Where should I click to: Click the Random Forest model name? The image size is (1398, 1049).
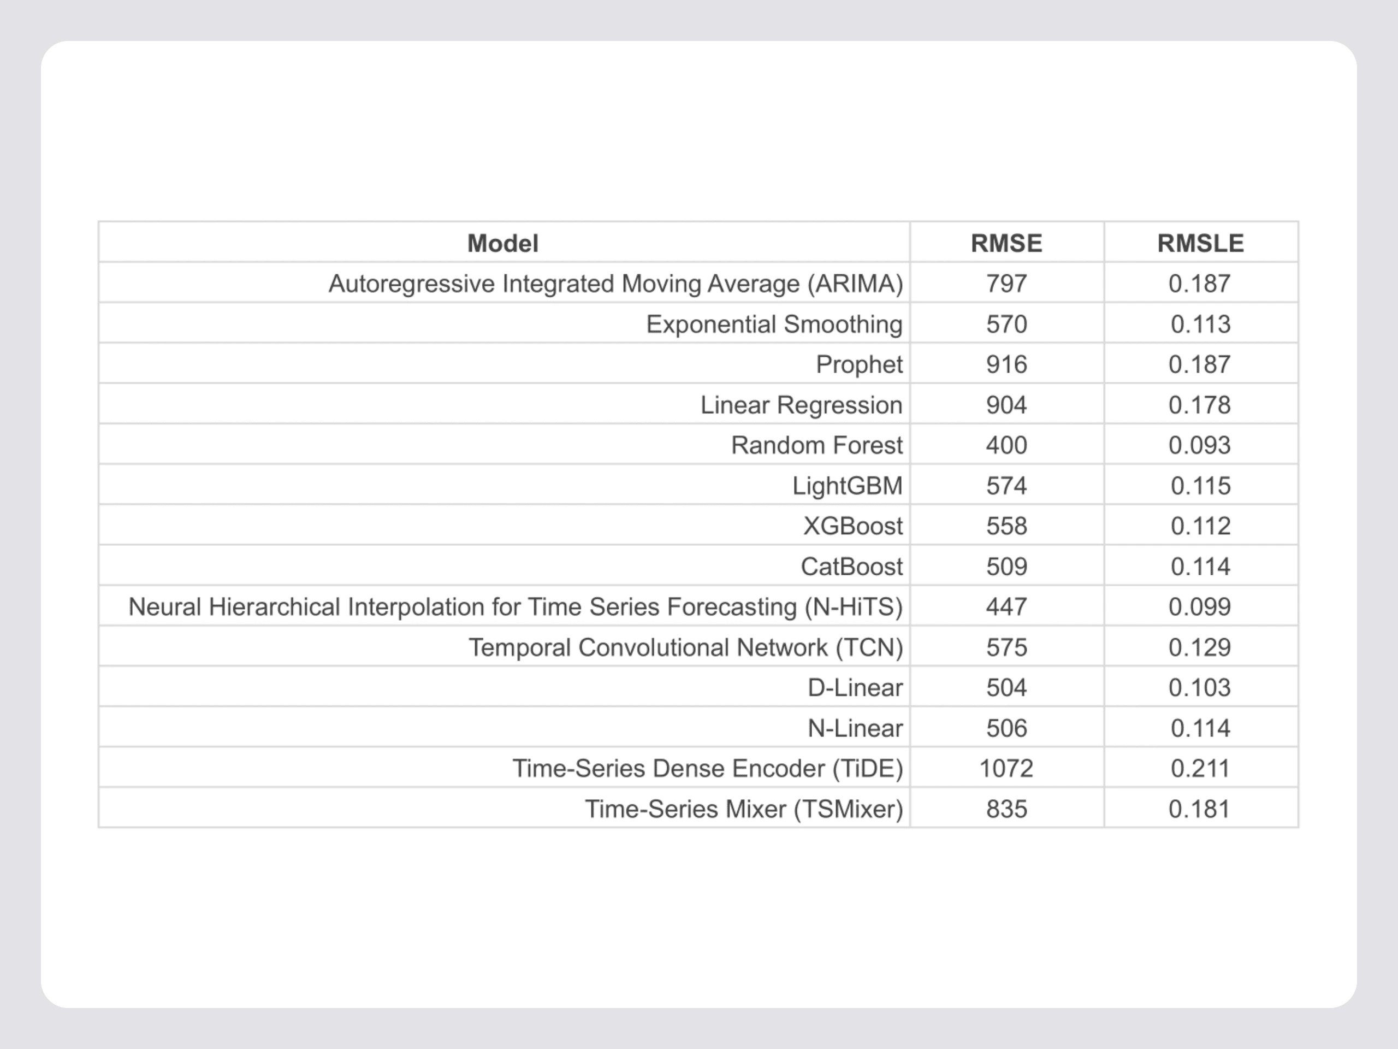[x=816, y=446]
